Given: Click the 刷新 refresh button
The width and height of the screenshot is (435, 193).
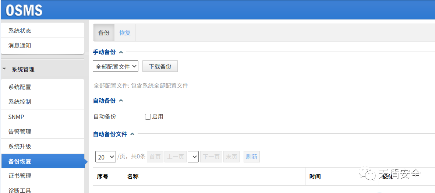Looking at the screenshot, I should 252,157.
